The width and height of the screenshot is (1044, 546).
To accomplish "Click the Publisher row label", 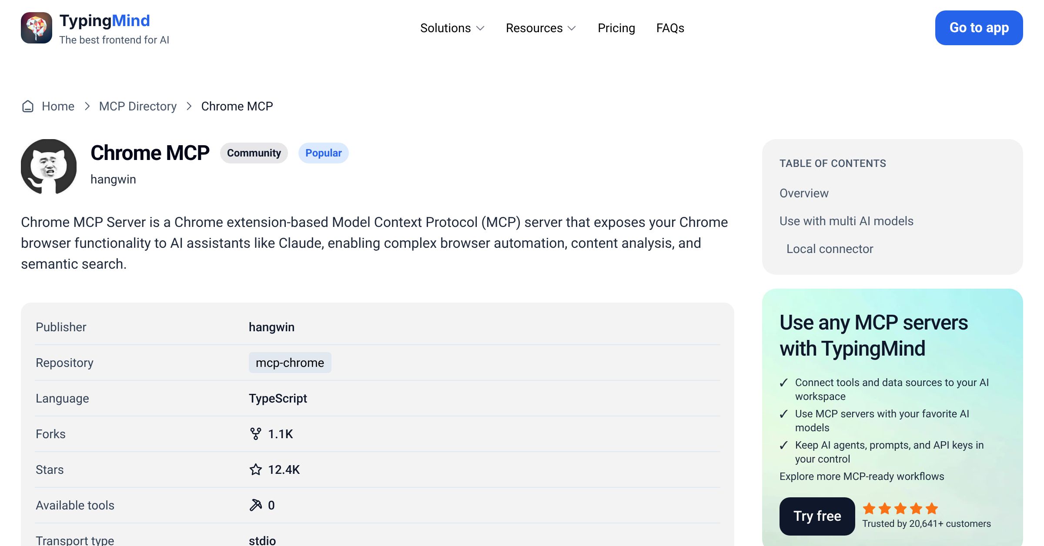I will click(x=61, y=327).
